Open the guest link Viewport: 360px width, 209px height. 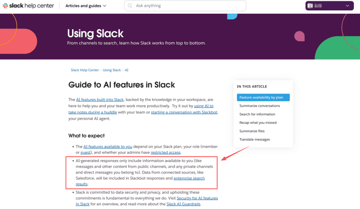click(85, 152)
